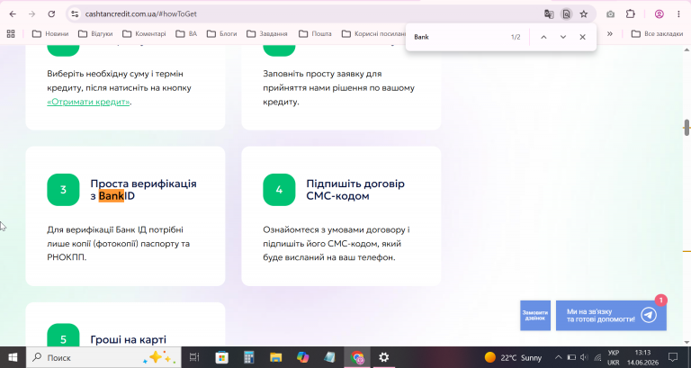Open the Корисні посилання bookmarks folder

click(x=373, y=33)
